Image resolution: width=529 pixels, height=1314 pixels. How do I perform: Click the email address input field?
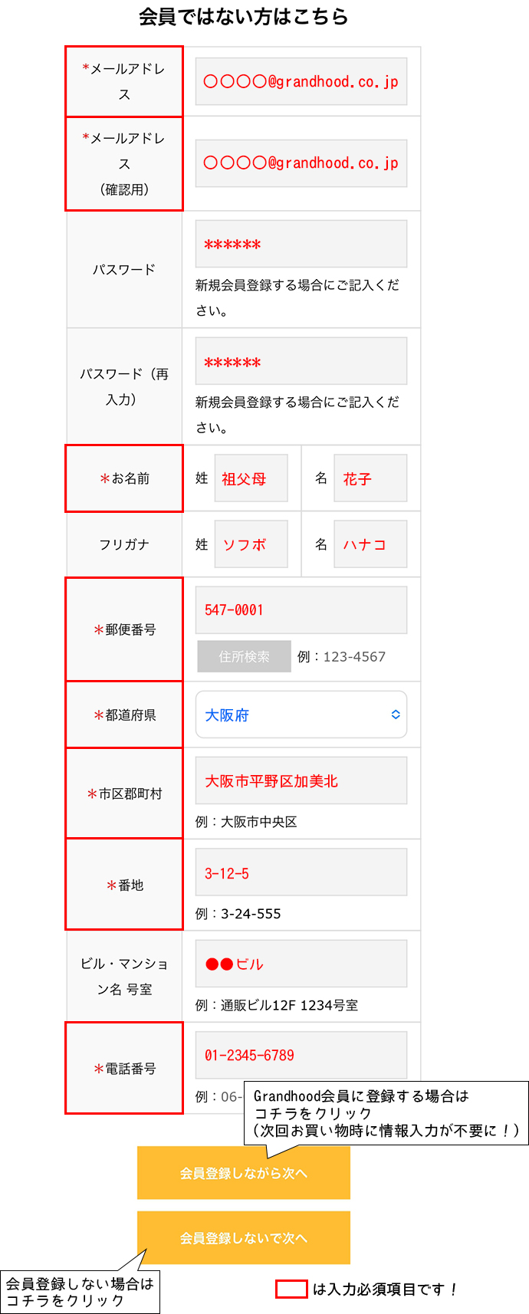(301, 81)
